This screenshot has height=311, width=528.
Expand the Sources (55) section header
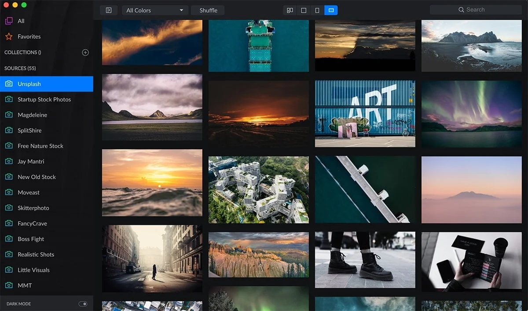[x=20, y=68]
